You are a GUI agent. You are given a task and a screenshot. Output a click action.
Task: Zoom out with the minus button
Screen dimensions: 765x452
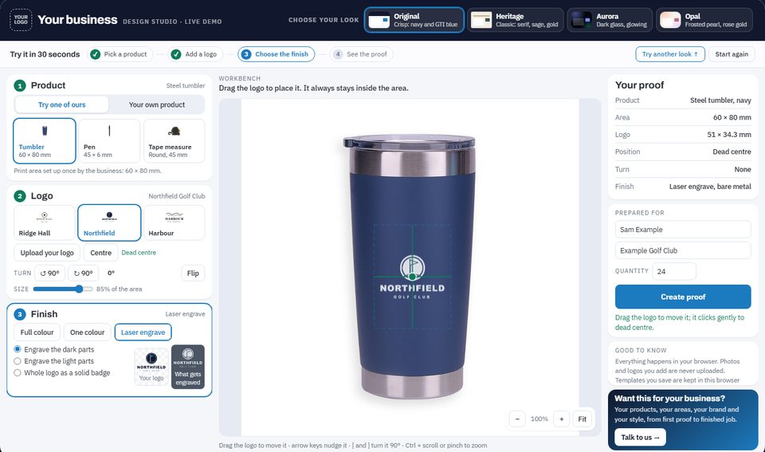(x=517, y=419)
